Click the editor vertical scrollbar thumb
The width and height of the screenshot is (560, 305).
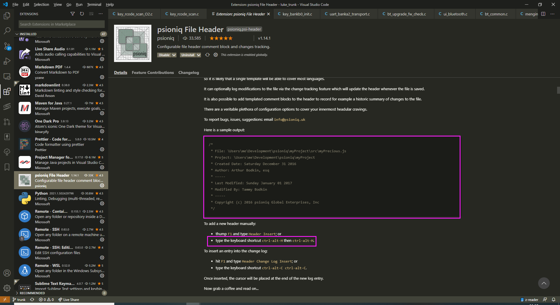(558, 90)
